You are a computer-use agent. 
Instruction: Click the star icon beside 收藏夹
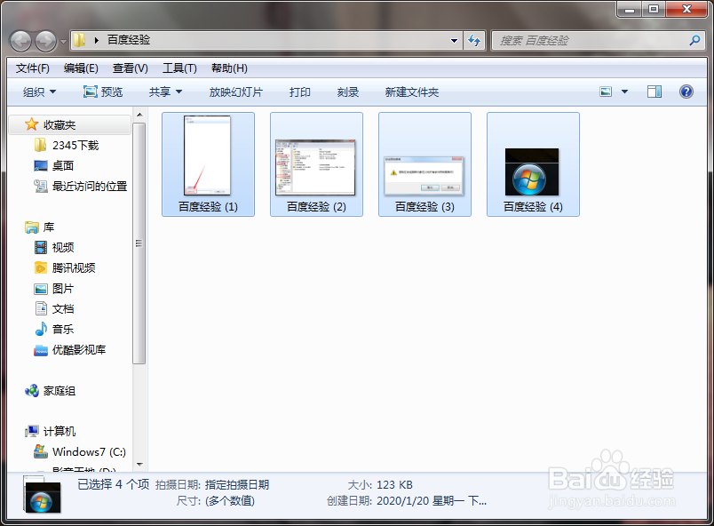pyautogui.click(x=31, y=124)
